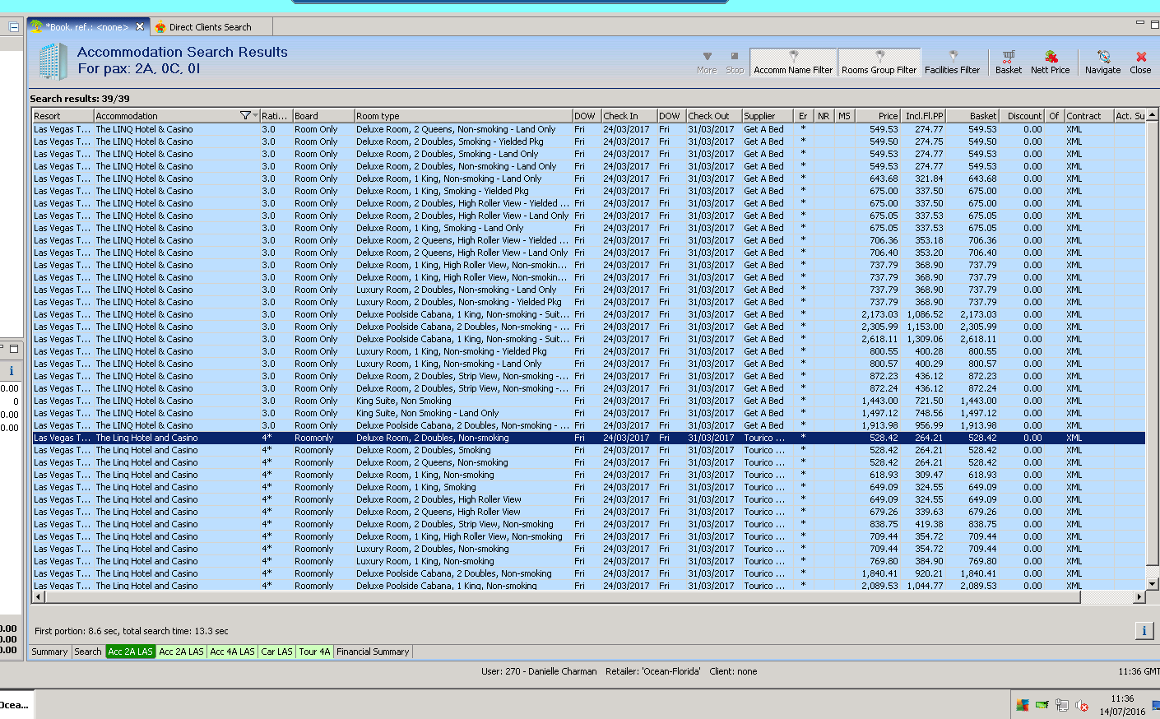
Task: Click the Supplier column header
Action: coord(767,116)
